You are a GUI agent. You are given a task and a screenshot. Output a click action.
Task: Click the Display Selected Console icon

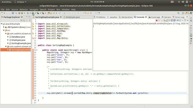[180, 20]
